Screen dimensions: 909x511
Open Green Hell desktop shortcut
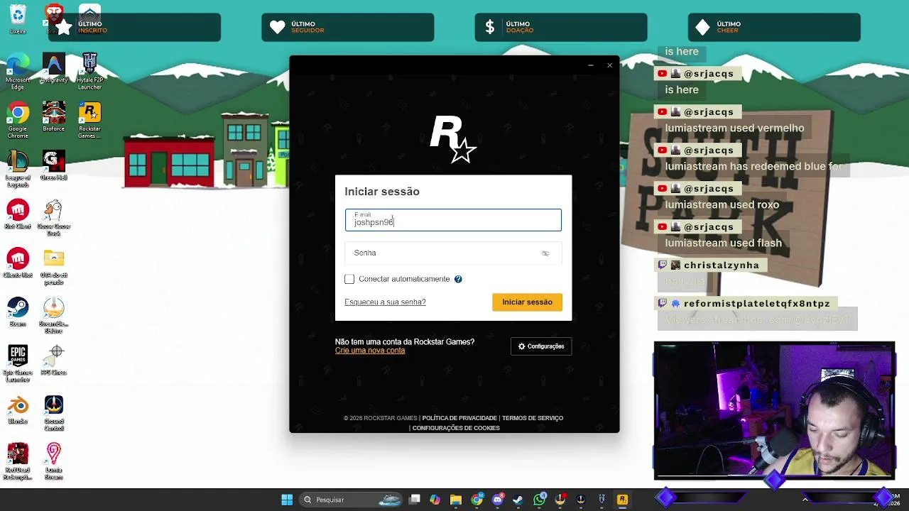click(x=53, y=166)
